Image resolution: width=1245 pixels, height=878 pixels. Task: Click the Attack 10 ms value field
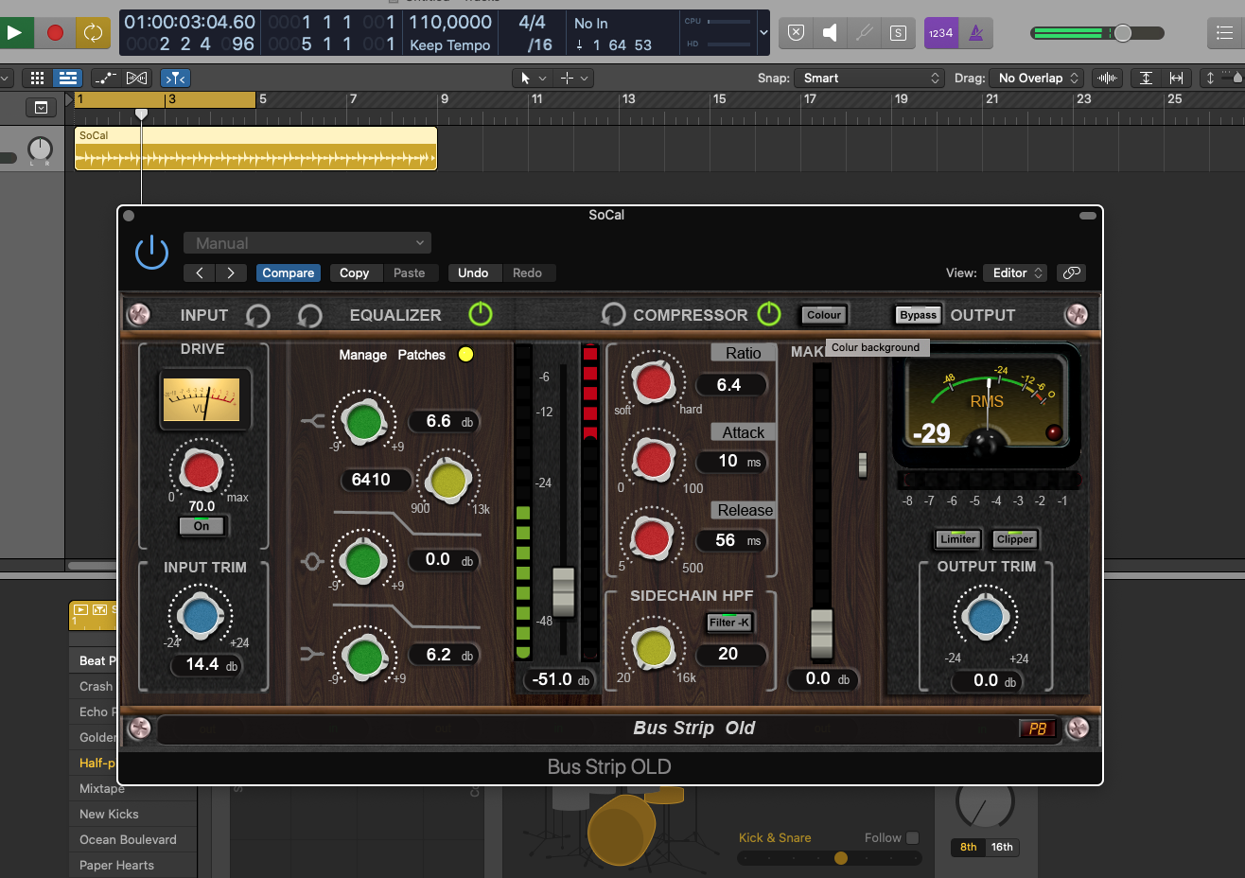click(x=730, y=462)
